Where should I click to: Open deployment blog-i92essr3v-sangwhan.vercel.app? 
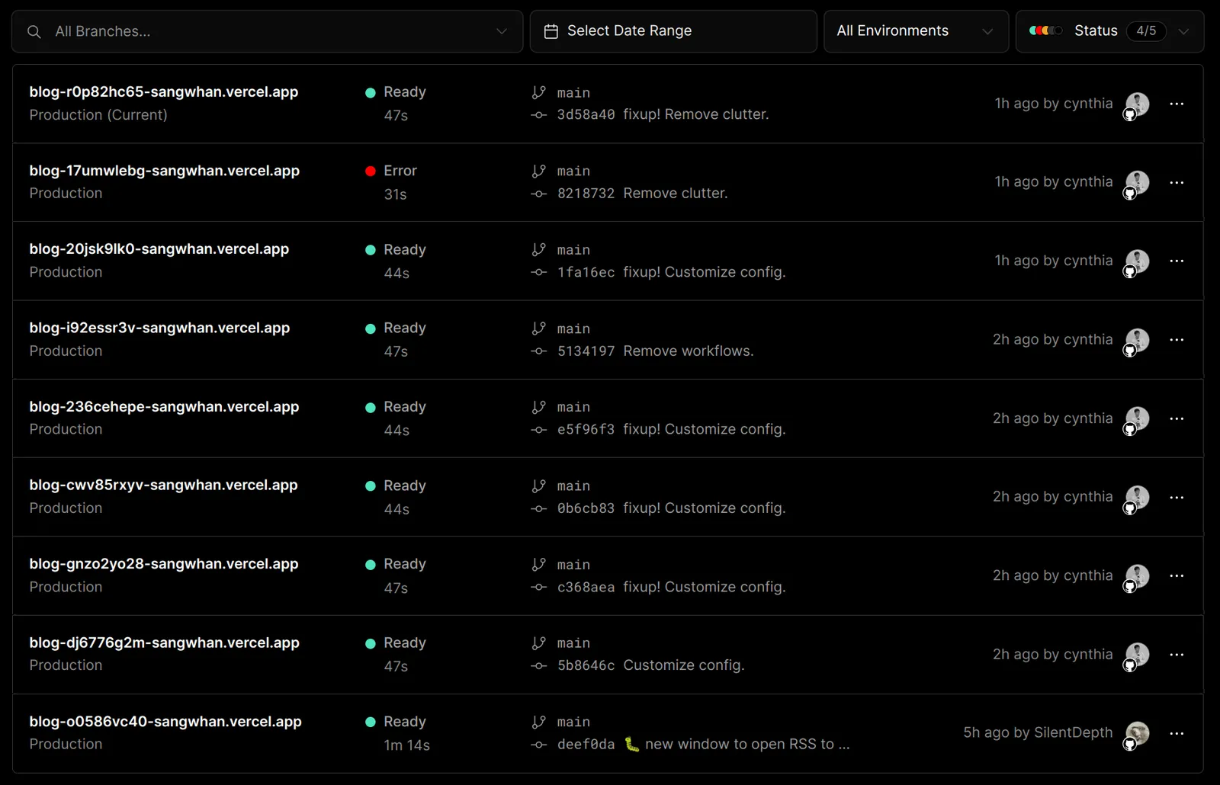tap(159, 328)
